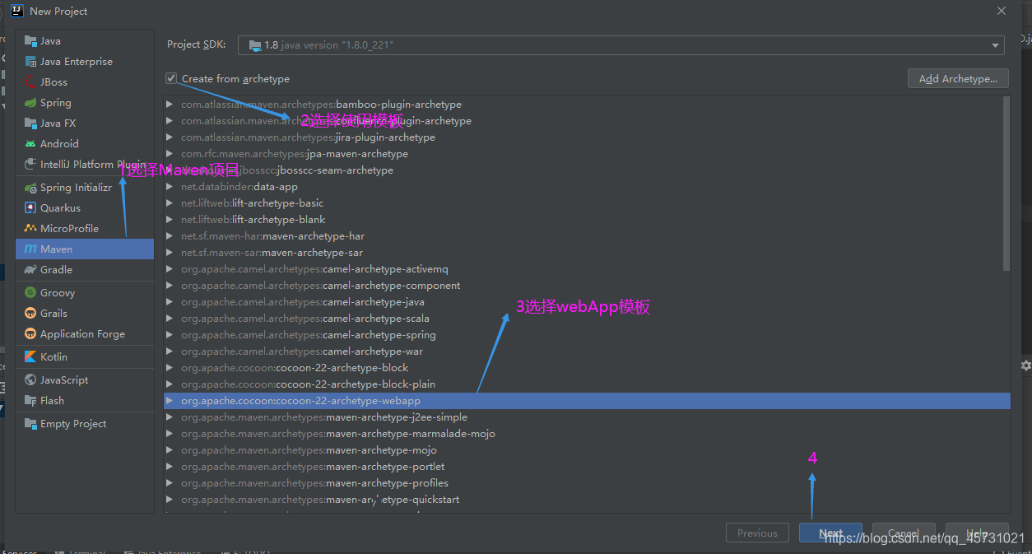
Task: Click the SDK folder icon in dropdown
Action: pos(255,45)
